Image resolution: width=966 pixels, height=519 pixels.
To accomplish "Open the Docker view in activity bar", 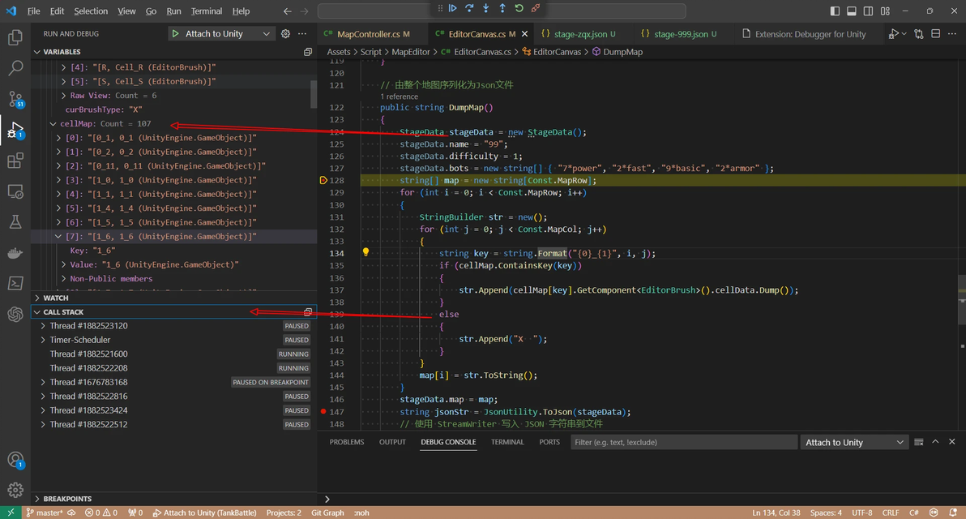I will coord(15,253).
